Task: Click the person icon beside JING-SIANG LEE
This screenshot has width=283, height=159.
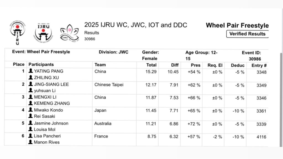Action: [31, 84]
